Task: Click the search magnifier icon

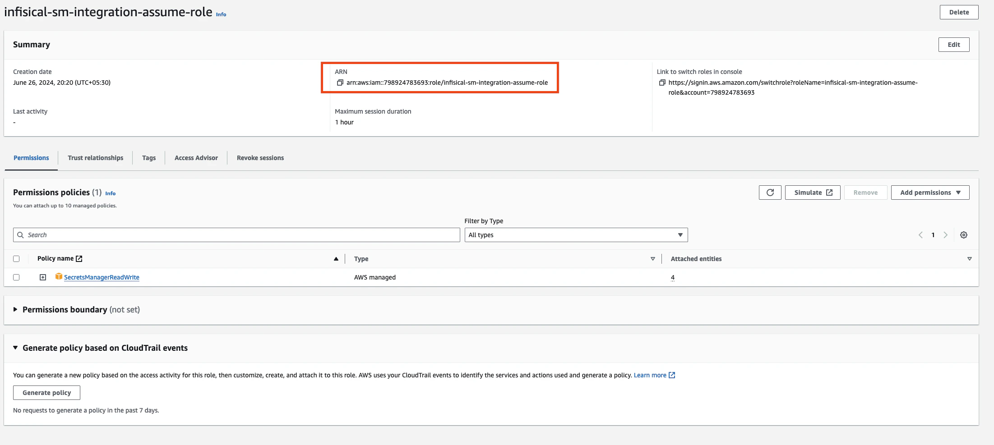Action: coord(20,235)
